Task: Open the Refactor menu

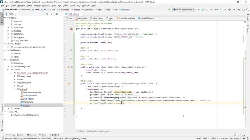Action: [x=46, y=5]
